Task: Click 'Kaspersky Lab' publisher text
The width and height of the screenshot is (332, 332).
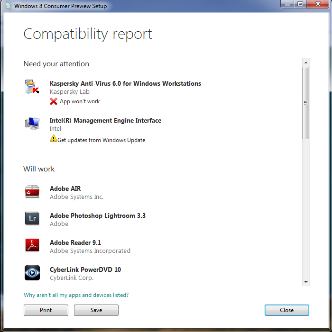Action: pos(70,92)
